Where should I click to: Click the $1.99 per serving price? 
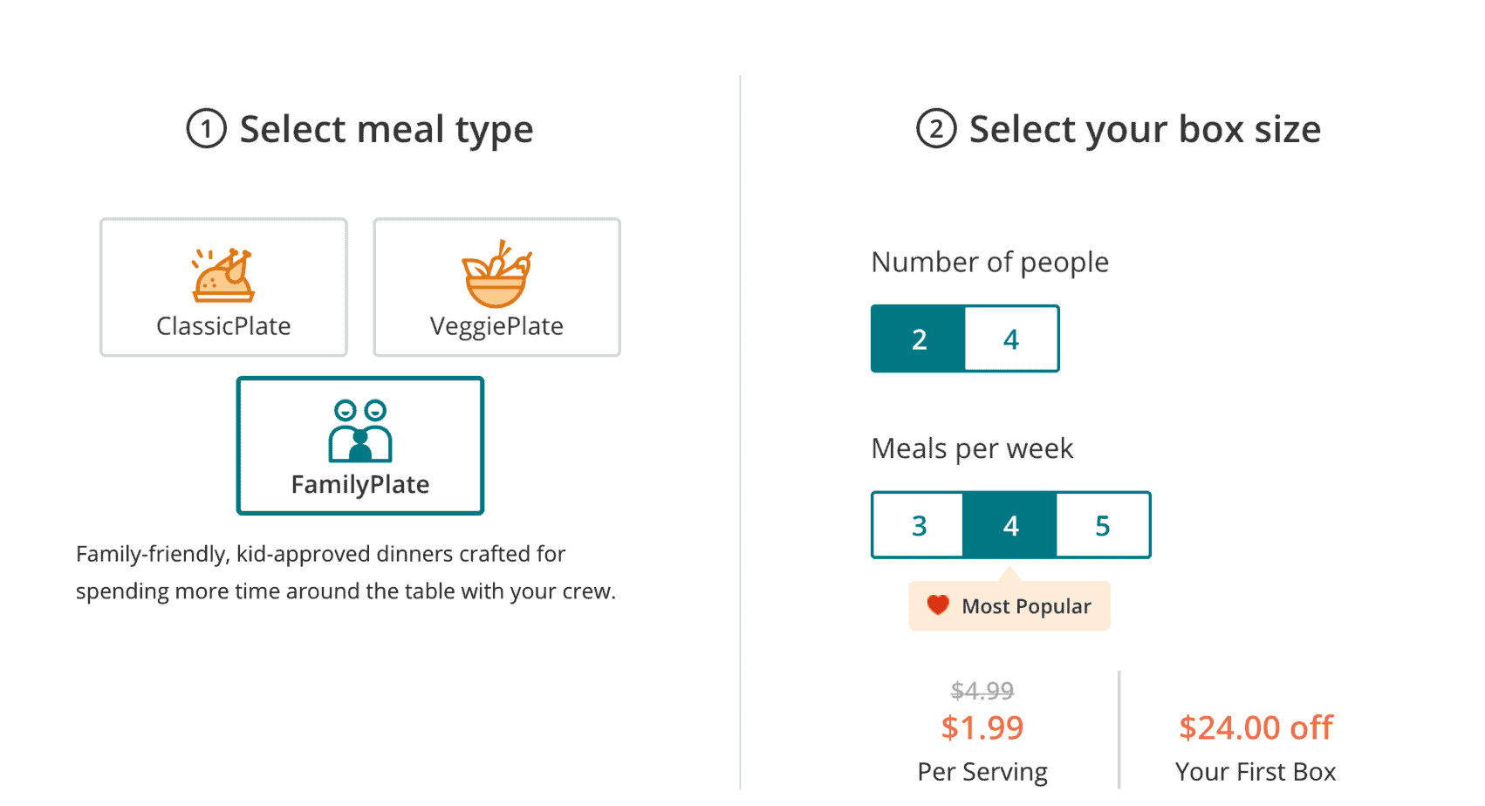[x=982, y=727]
